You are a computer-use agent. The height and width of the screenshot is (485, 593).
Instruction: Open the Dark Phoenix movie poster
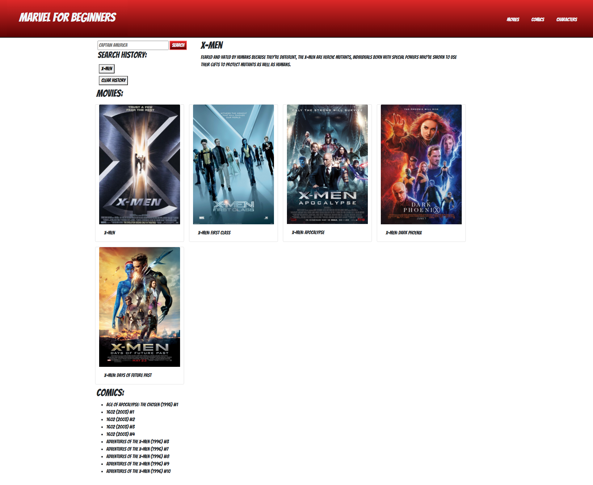421,164
